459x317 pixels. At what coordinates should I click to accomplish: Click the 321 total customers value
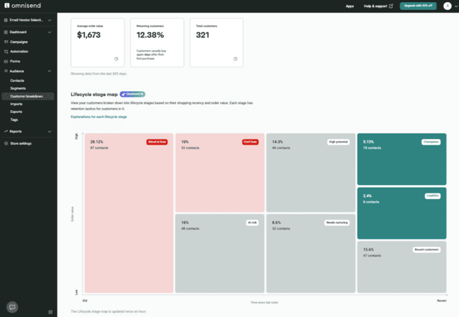click(203, 35)
